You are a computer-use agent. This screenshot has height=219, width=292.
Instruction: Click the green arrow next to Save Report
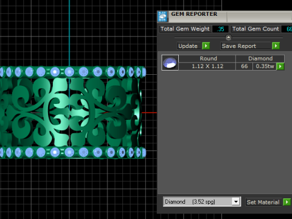[x=276, y=46]
